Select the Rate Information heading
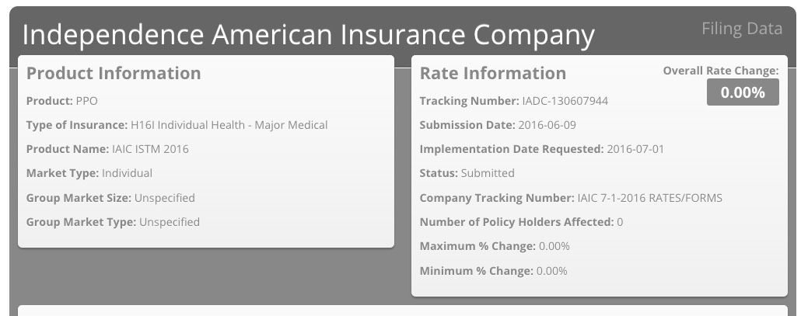Image resolution: width=808 pixels, height=316 pixels. pos(492,74)
